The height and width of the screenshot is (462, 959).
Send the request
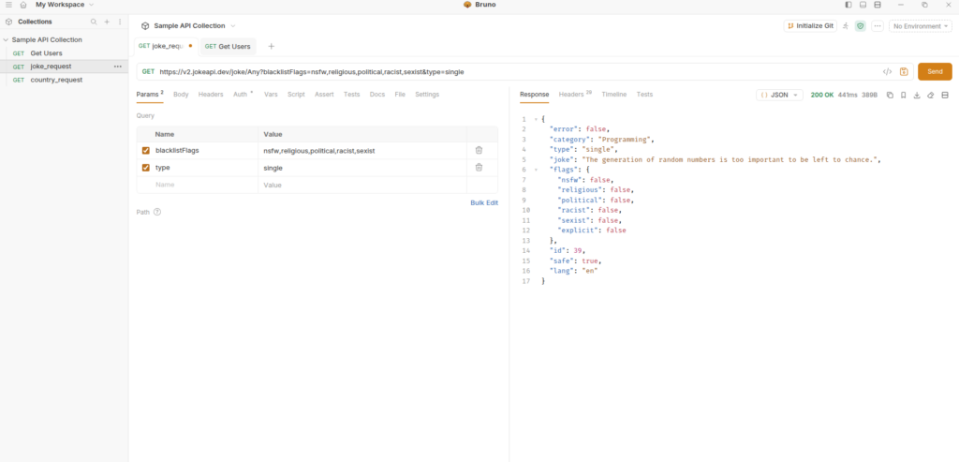point(935,71)
